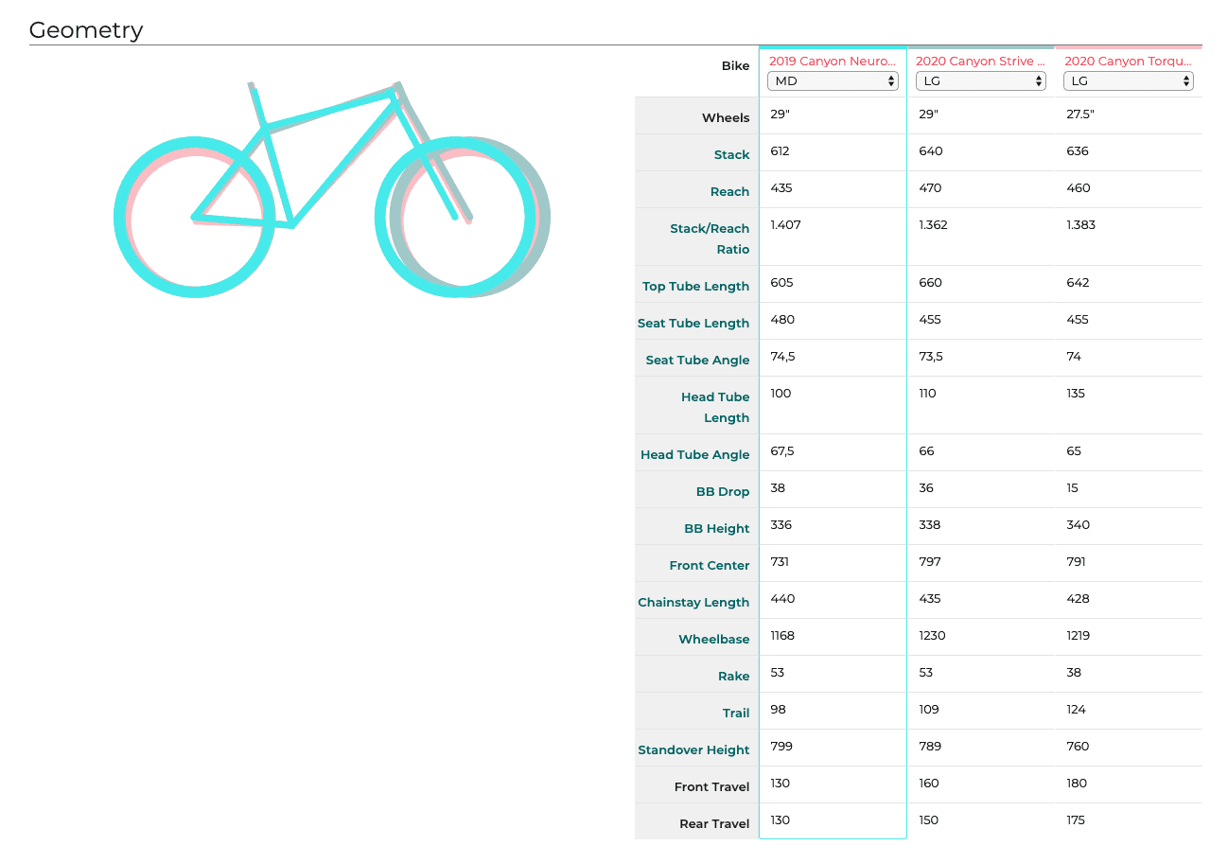Select the 27.5" wheel size value

tap(1079, 115)
